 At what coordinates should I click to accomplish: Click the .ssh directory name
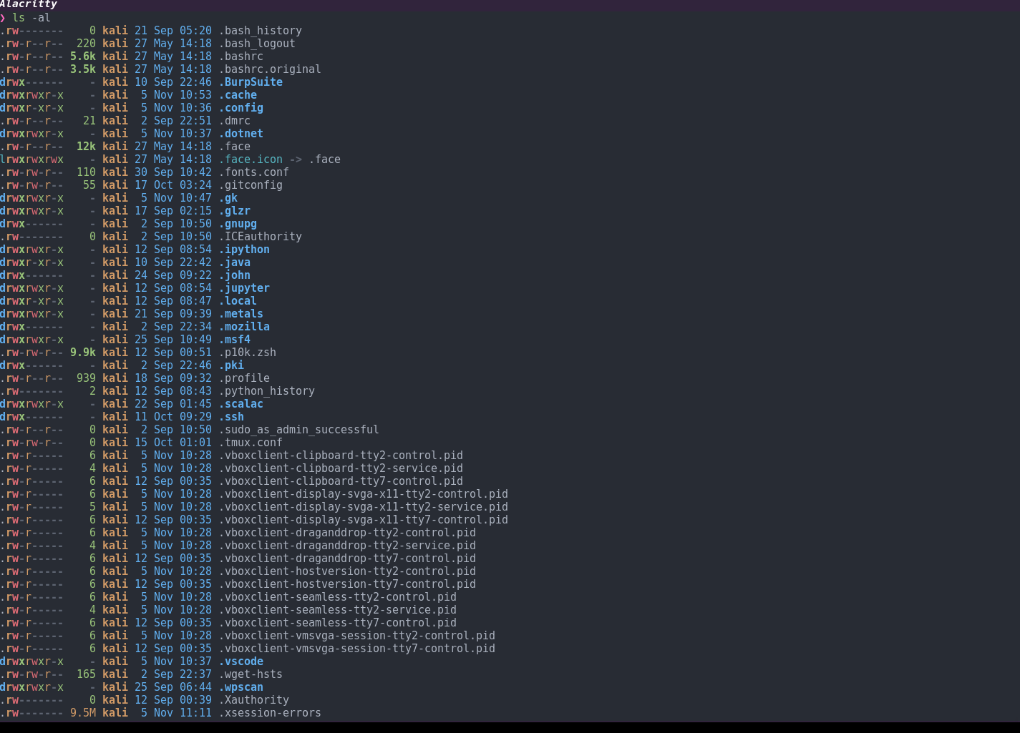(231, 417)
